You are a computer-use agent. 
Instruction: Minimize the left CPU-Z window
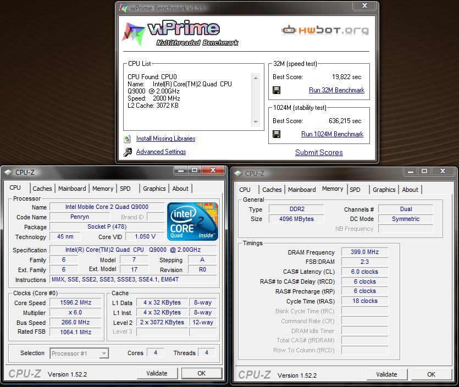point(181,170)
